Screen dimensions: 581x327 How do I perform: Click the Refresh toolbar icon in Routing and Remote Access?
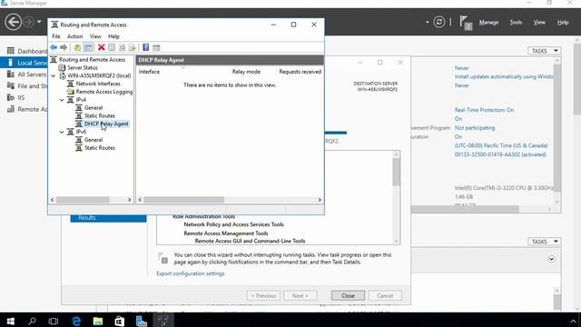coord(122,47)
